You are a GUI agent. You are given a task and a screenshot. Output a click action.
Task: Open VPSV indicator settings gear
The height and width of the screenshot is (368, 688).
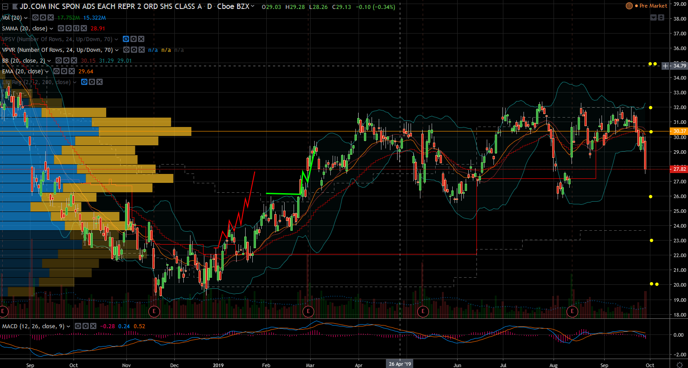point(134,39)
